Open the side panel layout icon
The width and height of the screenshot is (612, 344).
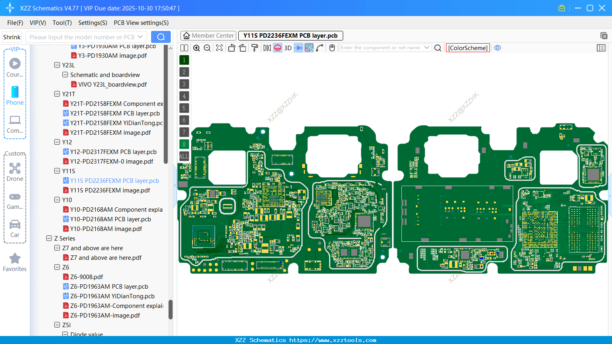pos(601,48)
